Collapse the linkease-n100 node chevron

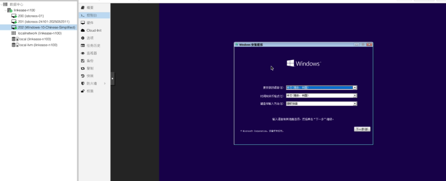[5, 10]
